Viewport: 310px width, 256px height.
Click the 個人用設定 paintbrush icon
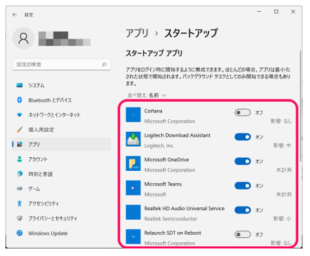tap(20, 130)
